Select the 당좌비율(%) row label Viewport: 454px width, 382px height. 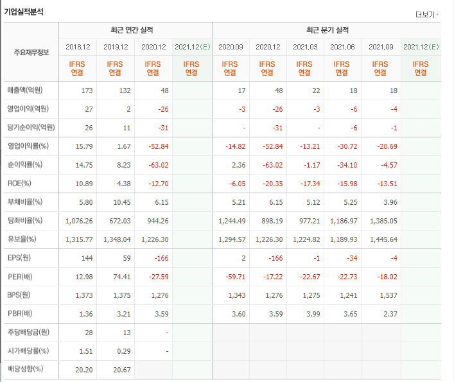25,220
